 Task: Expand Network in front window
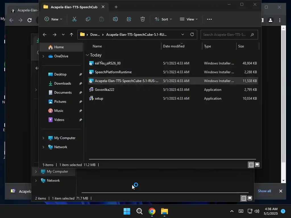[x=43, y=147]
